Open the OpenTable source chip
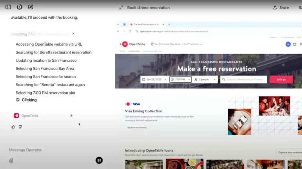Viewport: 302px width, 169px height. point(26,116)
